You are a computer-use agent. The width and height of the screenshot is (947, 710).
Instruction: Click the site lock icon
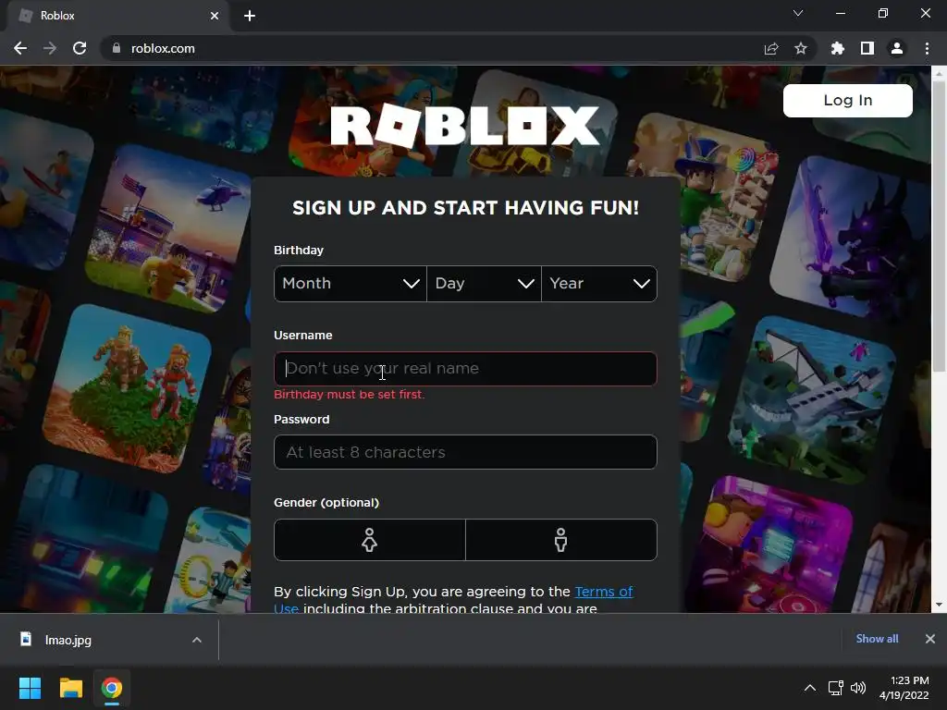[117, 48]
